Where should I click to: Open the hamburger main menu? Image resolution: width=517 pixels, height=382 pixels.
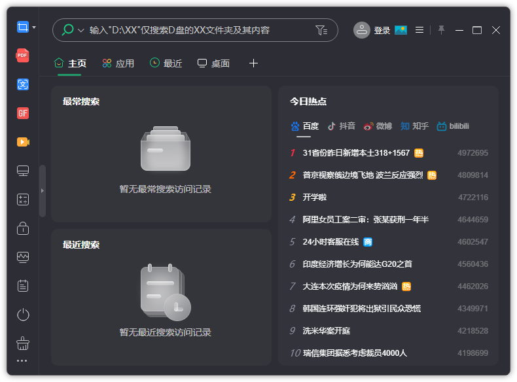419,30
